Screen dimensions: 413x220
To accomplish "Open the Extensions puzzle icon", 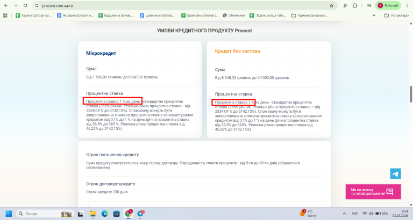I will tap(355, 5).
